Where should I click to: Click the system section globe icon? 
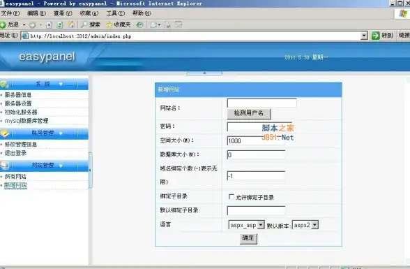coord(4,84)
